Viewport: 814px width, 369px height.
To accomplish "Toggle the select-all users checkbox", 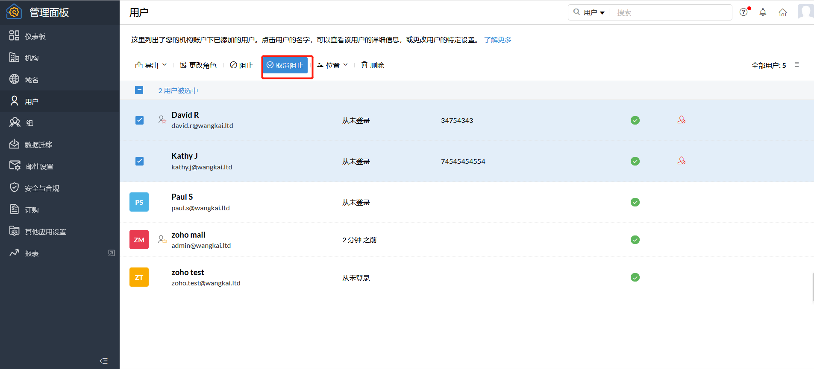I will pyautogui.click(x=139, y=90).
